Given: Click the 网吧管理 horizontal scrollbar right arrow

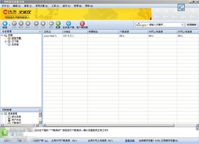Looking at the screenshot, I should coord(37,125).
